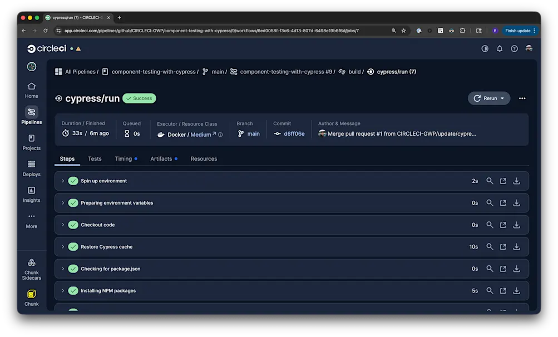
Task: Open the main branch link in job details
Action: (x=249, y=134)
